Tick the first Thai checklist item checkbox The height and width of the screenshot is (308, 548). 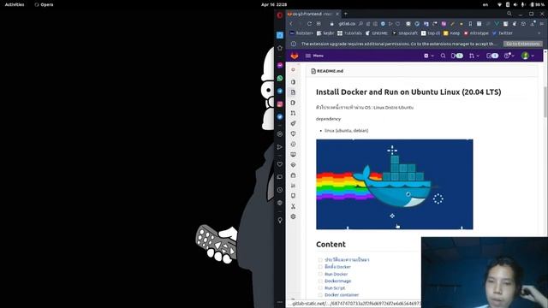pos(320,260)
